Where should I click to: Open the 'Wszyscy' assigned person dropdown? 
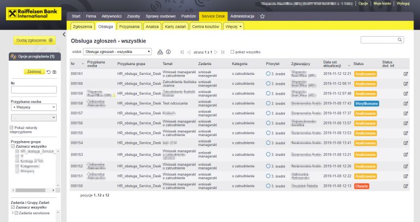(34, 107)
